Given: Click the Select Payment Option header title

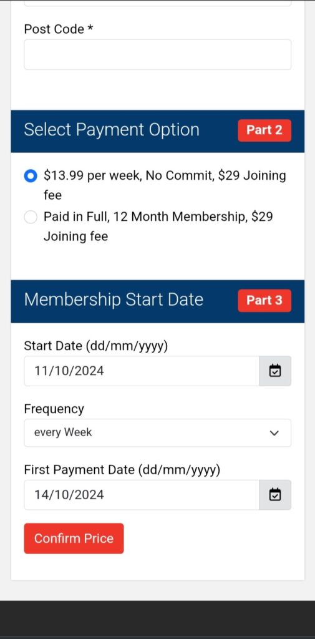Looking at the screenshot, I should click(x=112, y=130).
